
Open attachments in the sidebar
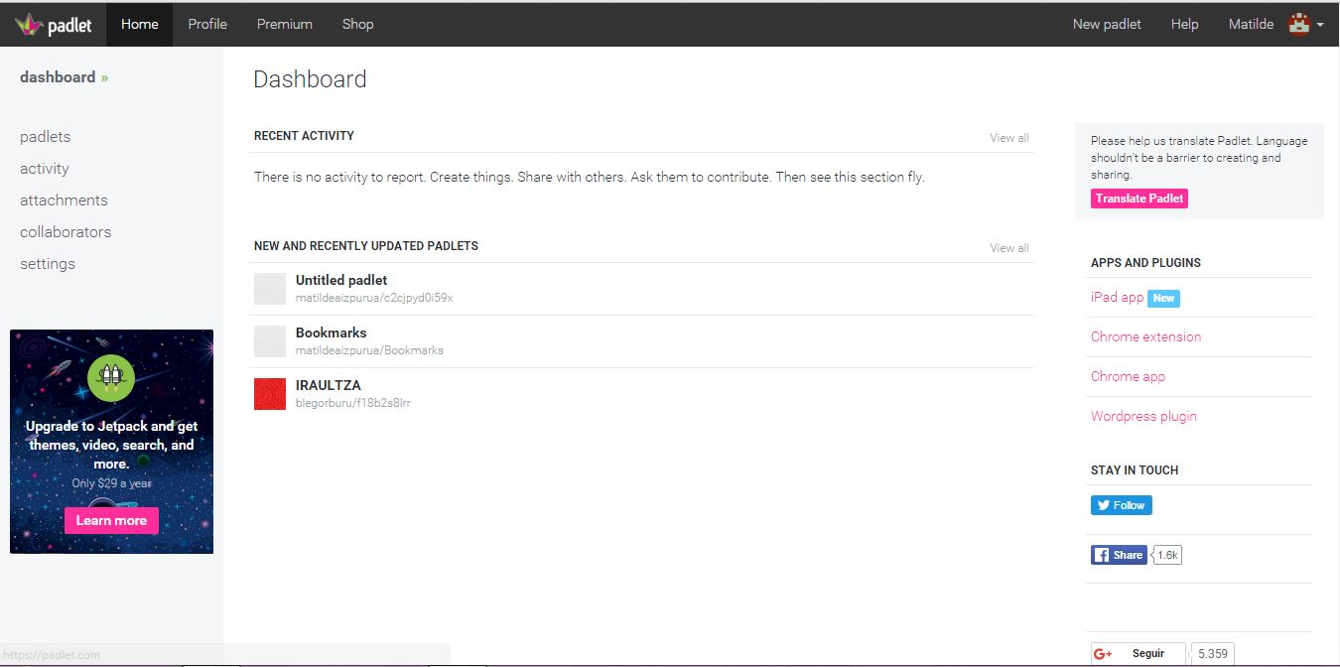[64, 200]
